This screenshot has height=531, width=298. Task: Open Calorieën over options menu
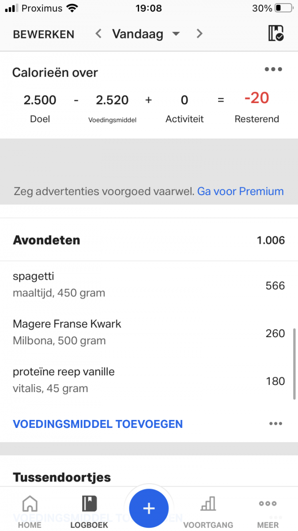(273, 69)
